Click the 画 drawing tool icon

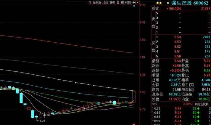pyautogui.click(x=122, y=3)
